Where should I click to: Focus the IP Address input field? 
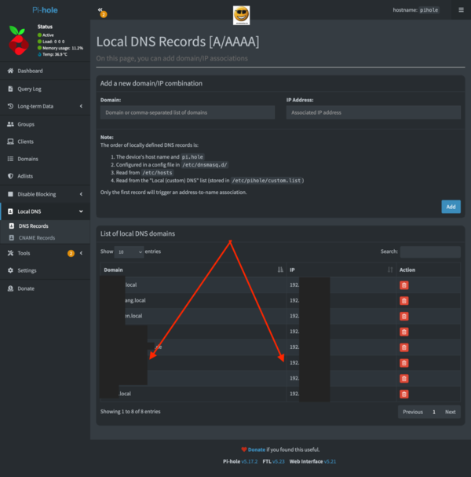(374, 112)
